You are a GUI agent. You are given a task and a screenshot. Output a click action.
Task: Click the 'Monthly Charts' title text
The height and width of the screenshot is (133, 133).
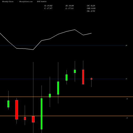click(8, 2)
